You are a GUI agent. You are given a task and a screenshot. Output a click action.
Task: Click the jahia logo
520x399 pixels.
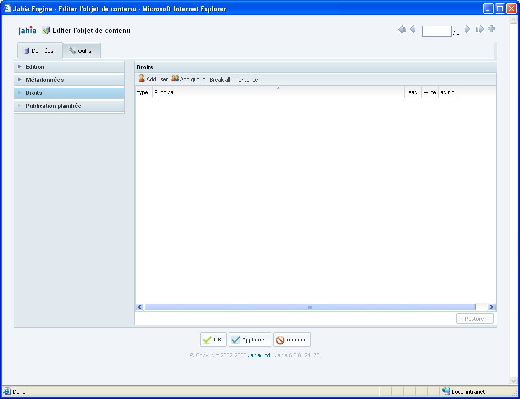[27, 30]
